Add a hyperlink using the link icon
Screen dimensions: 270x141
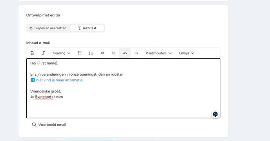[102, 53]
